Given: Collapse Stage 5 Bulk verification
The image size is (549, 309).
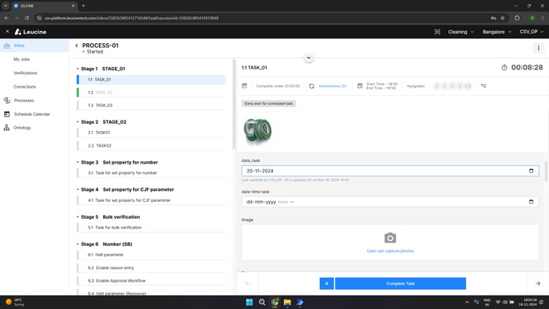Looking at the screenshot, I should pos(77,217).
